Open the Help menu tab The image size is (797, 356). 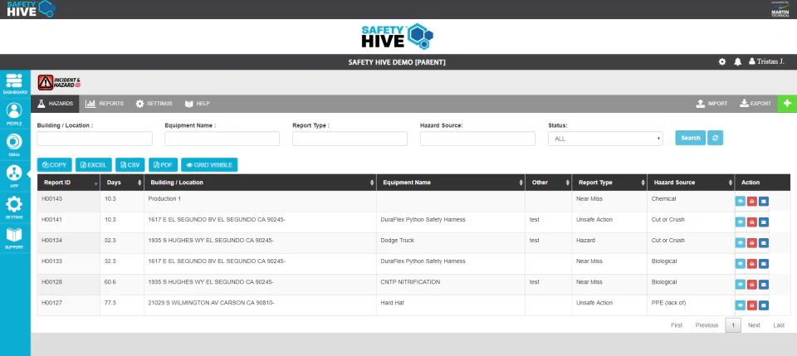[x=198, y=104]
